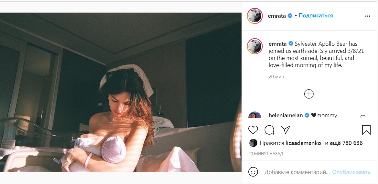Like heleniamelan's comment with the small heart
This screenshot has width=378, height=184.
pos(363,117)
